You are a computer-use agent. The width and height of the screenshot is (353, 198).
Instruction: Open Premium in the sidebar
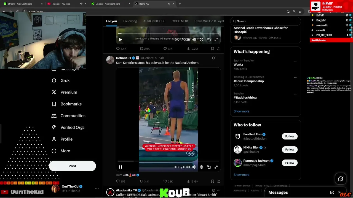(x=64, y=92)
